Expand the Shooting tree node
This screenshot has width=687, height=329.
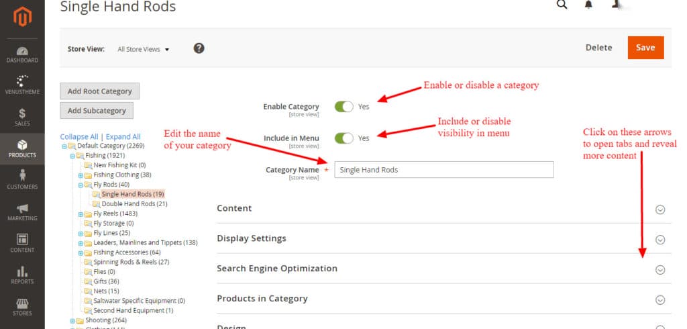coord(72,321)
